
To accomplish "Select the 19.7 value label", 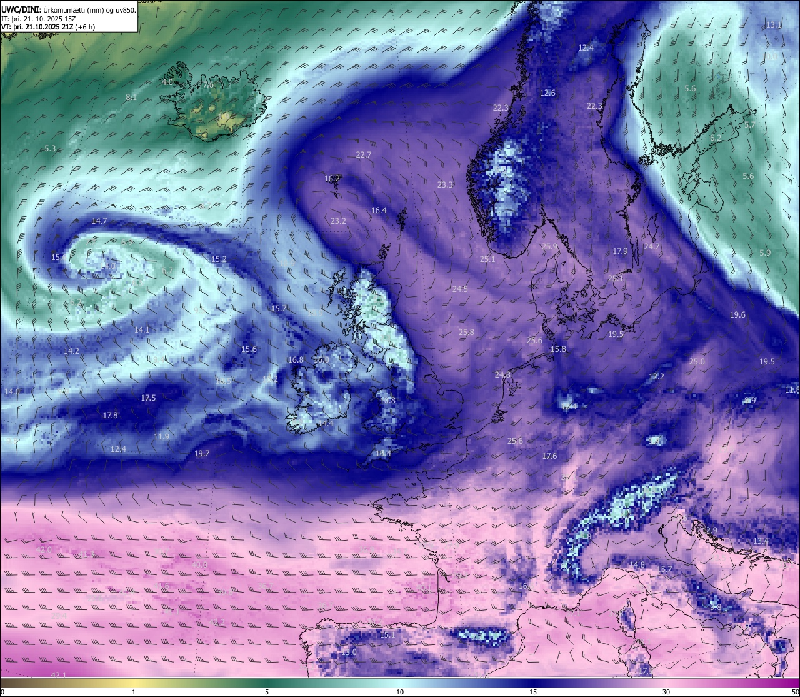I will (x=202, y=454).
